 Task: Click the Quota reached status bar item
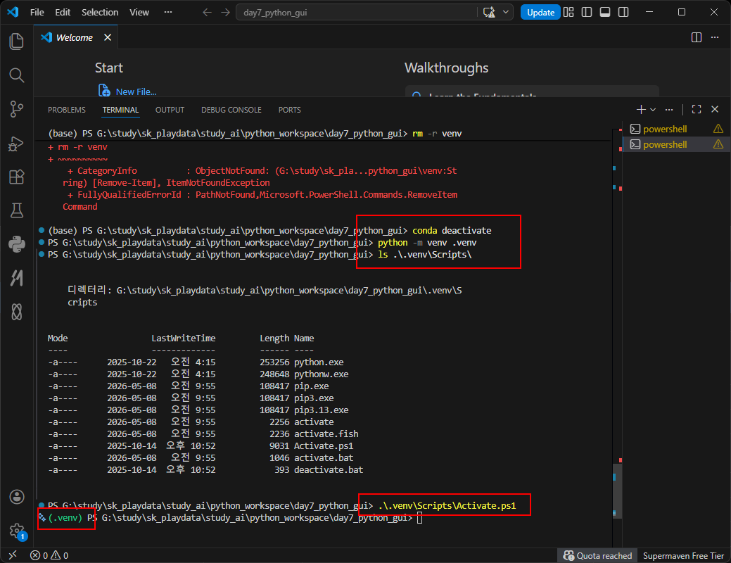[x=597, y=555]
